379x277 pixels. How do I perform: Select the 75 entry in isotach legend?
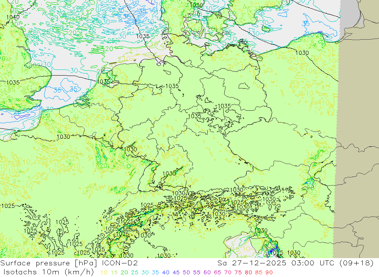tap(238, 273)
